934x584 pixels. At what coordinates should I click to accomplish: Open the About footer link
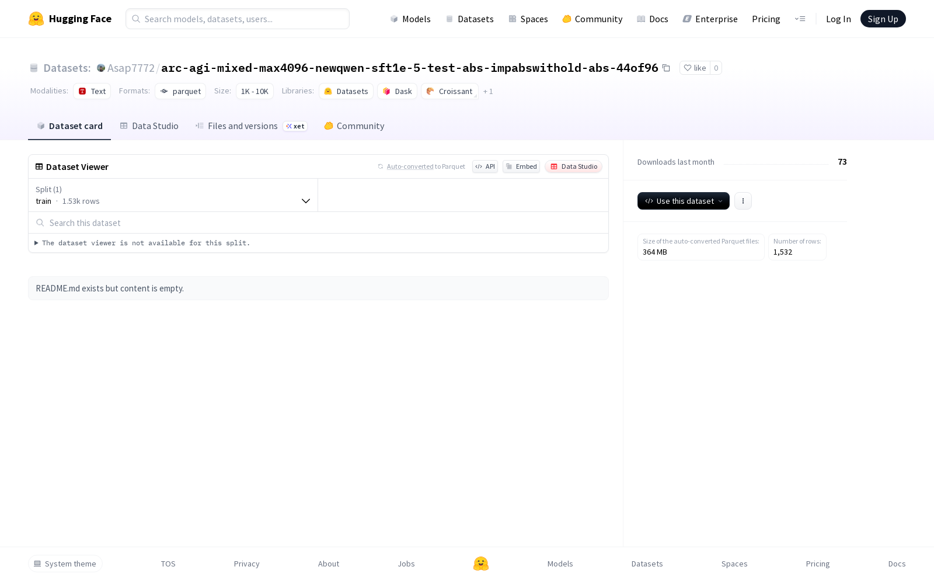(329, 564)
